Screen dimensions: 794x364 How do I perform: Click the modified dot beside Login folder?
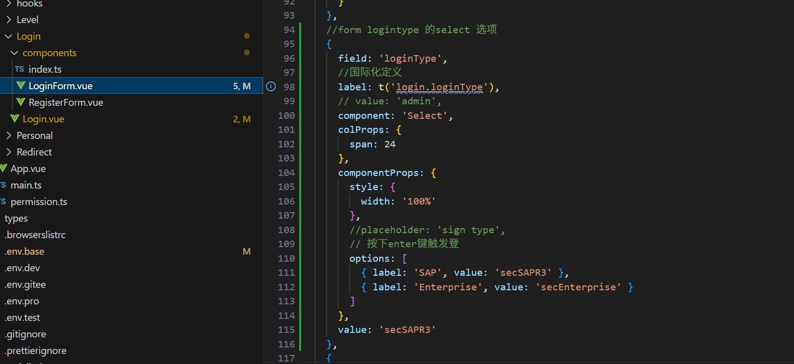pos(246,36)
